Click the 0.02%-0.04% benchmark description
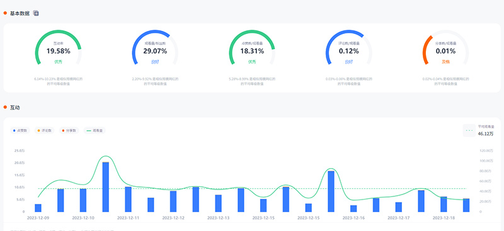504x231 pixels. pos(445,81)
